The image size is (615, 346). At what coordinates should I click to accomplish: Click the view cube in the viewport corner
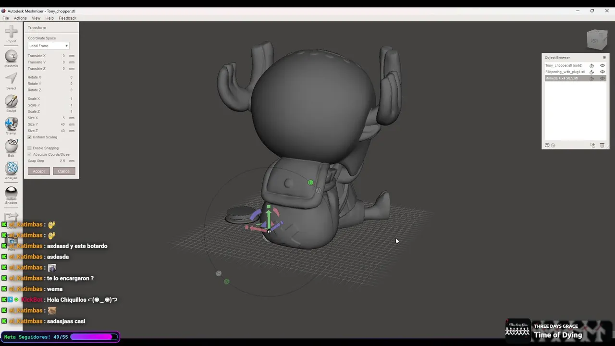(x=597, y=40)
